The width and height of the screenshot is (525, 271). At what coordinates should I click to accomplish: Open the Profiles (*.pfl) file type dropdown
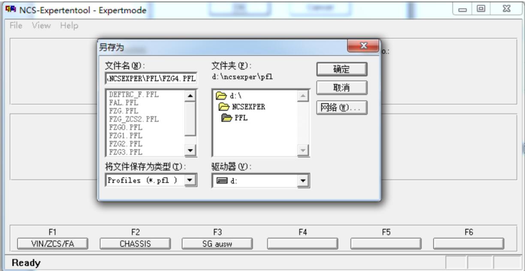[x=190, y=180]
